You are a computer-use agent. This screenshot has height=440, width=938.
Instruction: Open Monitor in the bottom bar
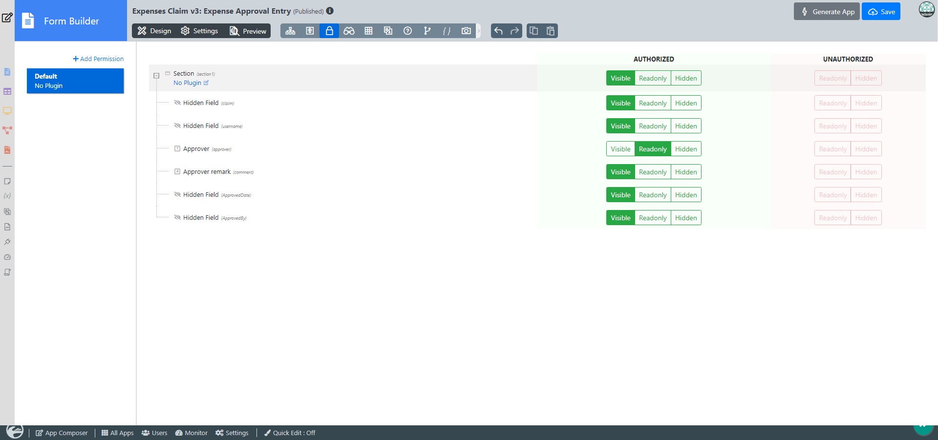(192, 433)
